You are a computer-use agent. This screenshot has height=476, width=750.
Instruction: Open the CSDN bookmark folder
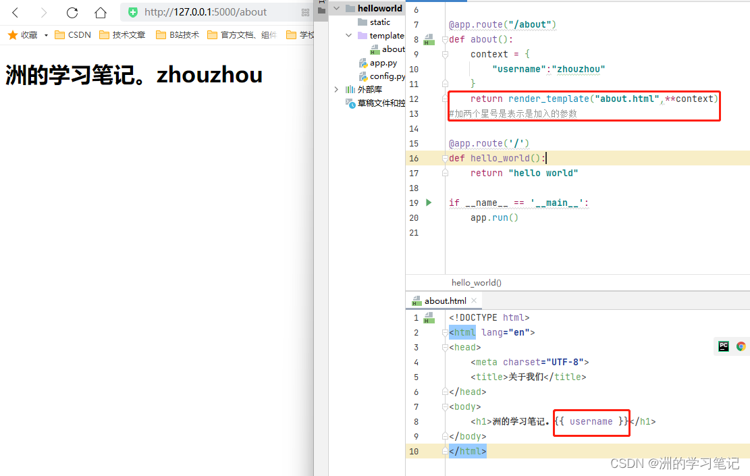click(x=73, y=35)
